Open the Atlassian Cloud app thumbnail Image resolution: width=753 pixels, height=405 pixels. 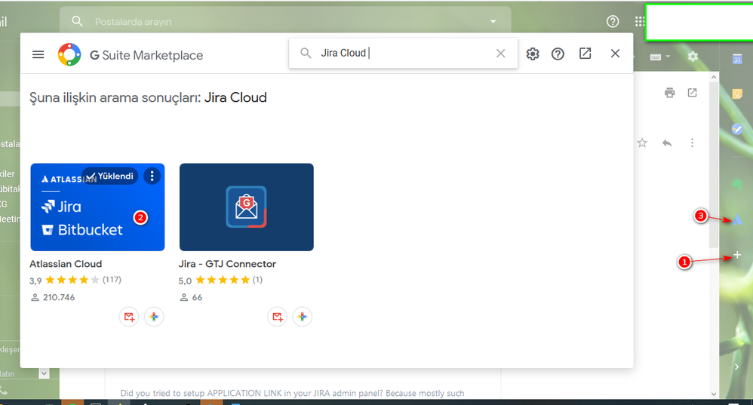pos(97,207)
